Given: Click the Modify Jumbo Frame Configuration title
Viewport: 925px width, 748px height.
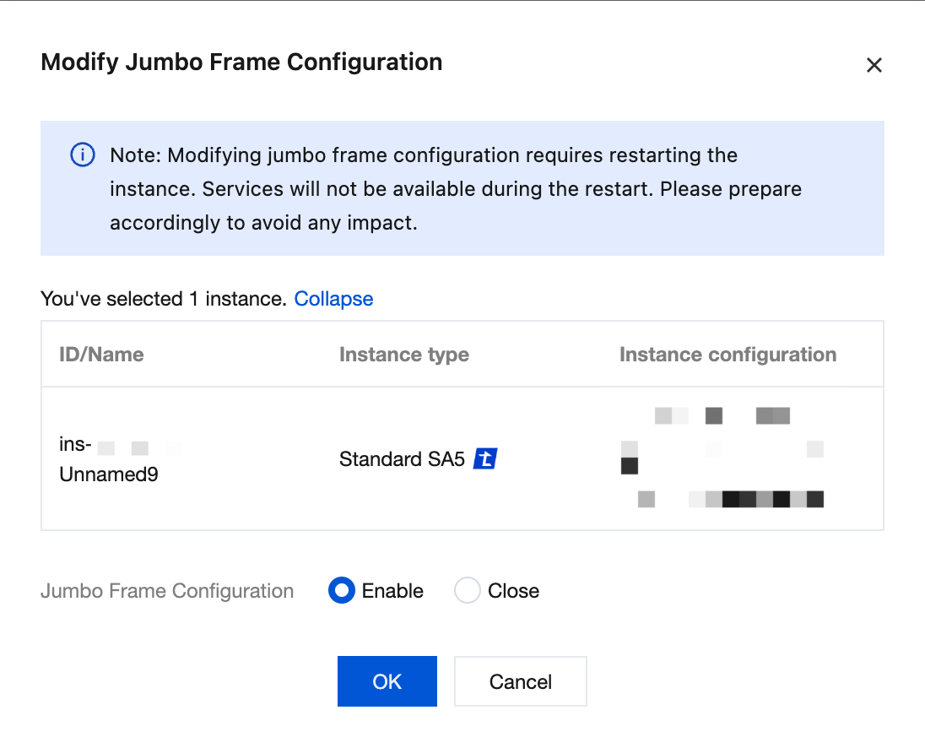Looking at the screenshot, I should click(x=241, y=62).
